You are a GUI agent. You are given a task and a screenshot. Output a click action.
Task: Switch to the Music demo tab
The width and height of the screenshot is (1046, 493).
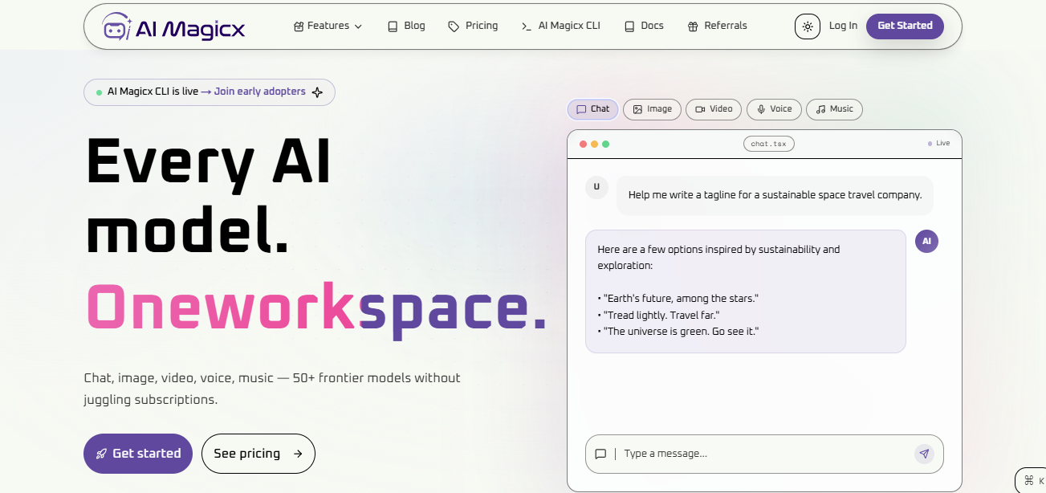tap(834, 109)
